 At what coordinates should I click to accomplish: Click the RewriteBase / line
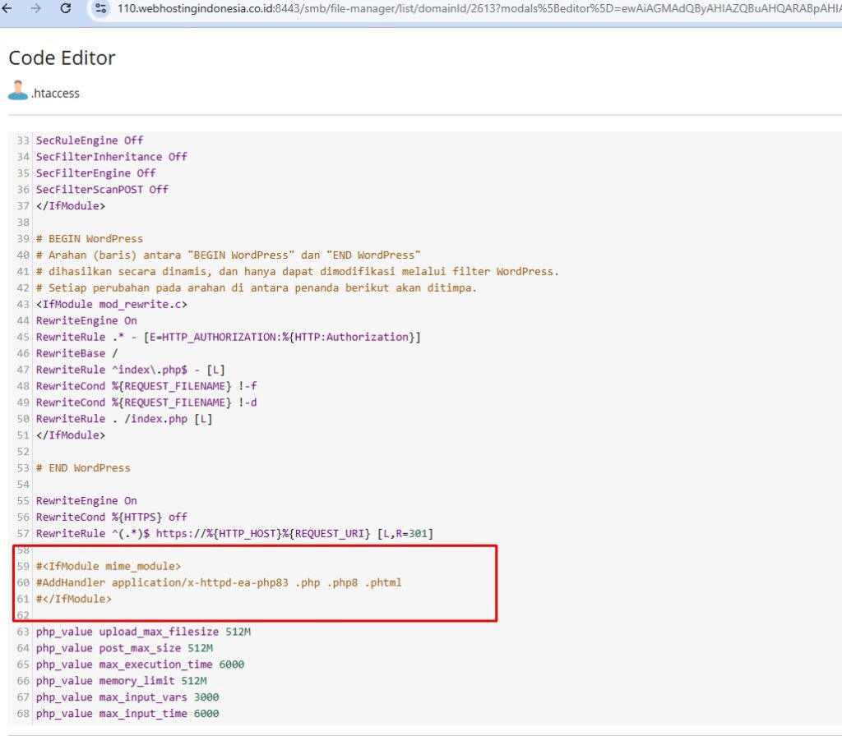tap(71, 353)
